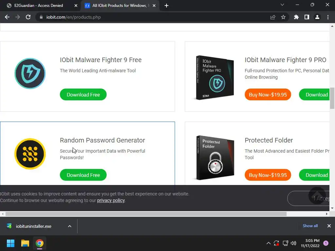Expand the iobituninstaller.exe download options chevron

[x=70, y=226]
